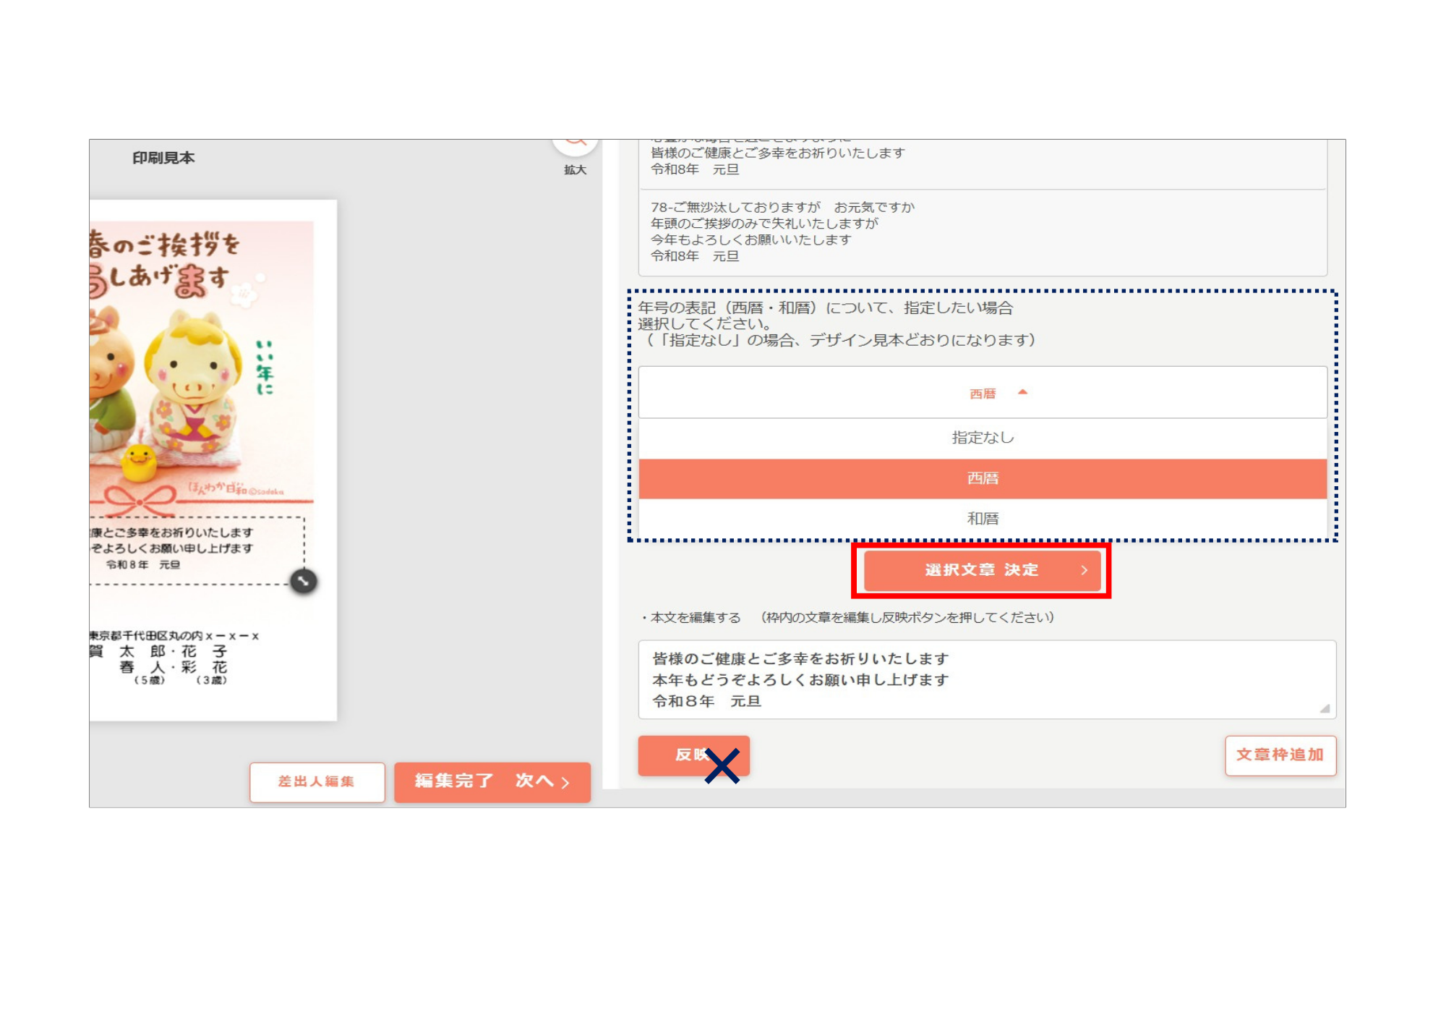Screen dimensions: 1446x1023
Task: Click the 文章枠追加 button
Action: click(1280, 755)
